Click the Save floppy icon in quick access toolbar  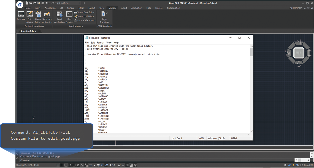[35, 3]
